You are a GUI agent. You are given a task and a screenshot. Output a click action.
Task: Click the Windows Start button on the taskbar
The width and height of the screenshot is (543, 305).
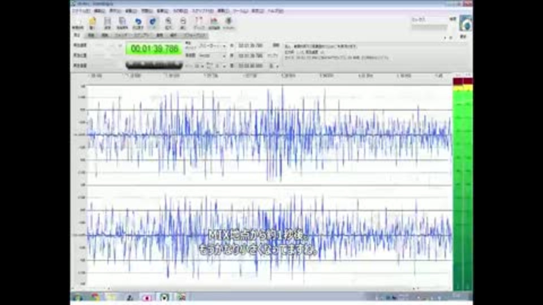77,298
